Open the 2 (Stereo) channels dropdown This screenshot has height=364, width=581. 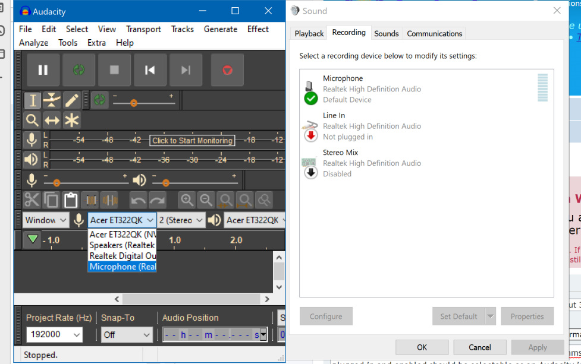coord(180,220)
